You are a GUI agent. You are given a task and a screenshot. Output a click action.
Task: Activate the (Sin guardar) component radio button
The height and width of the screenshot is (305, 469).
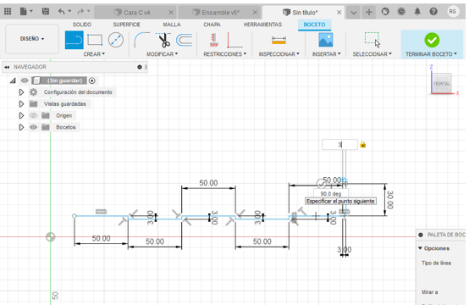[92, 80]
